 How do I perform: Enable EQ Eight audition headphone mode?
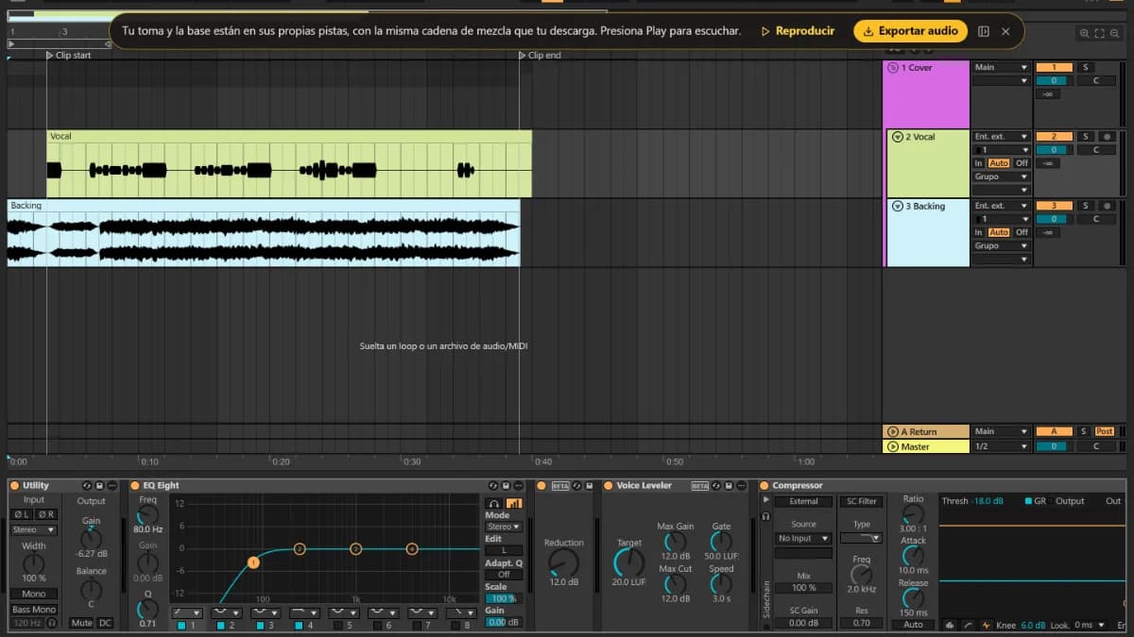(x=494, y=504)
